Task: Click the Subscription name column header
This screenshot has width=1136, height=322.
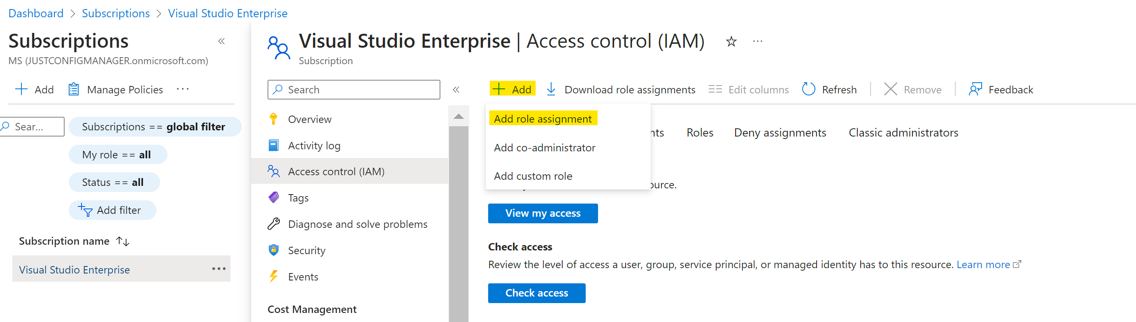Action: pyautogui.click(x=64, y=241)
